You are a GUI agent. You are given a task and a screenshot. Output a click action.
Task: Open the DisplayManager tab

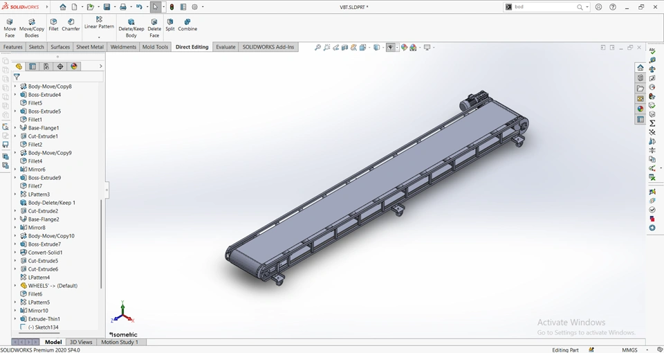pyautogui.click(x=74, y=66)
